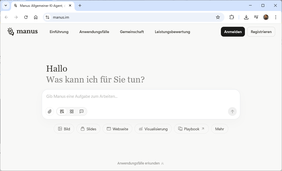Image resolution: width=282 pixels, height=171 pixels.
Task: Open media controls icon in toolbar
Action: (x=256, y=17)
